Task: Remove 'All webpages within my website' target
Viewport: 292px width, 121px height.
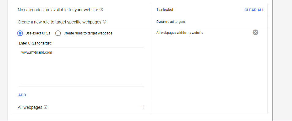Action: point(256,32)
